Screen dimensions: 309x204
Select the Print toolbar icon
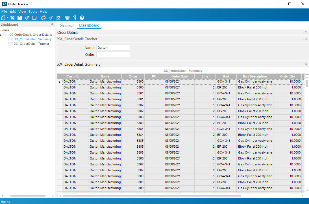click(x=67, y=17)
